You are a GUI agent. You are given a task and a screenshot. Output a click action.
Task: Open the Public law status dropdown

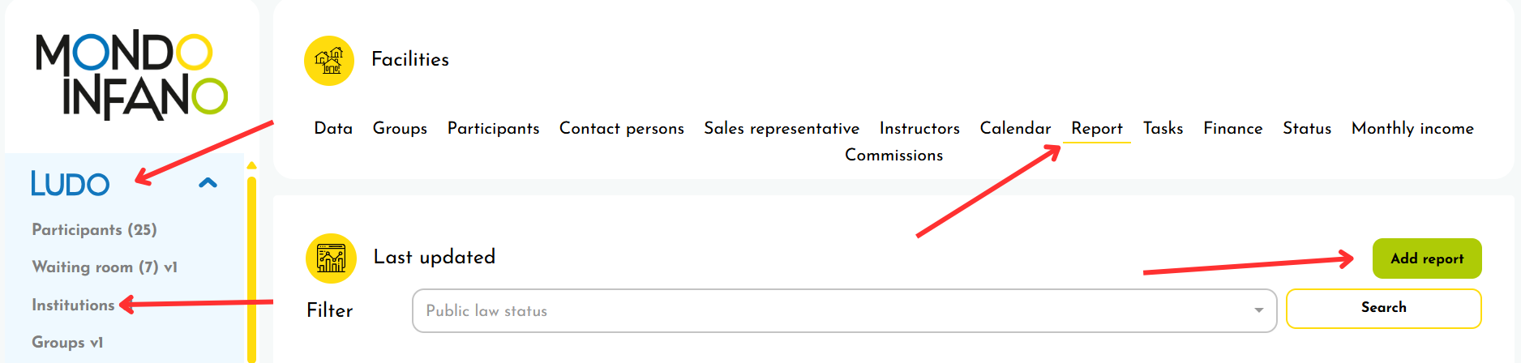(835, 311)
